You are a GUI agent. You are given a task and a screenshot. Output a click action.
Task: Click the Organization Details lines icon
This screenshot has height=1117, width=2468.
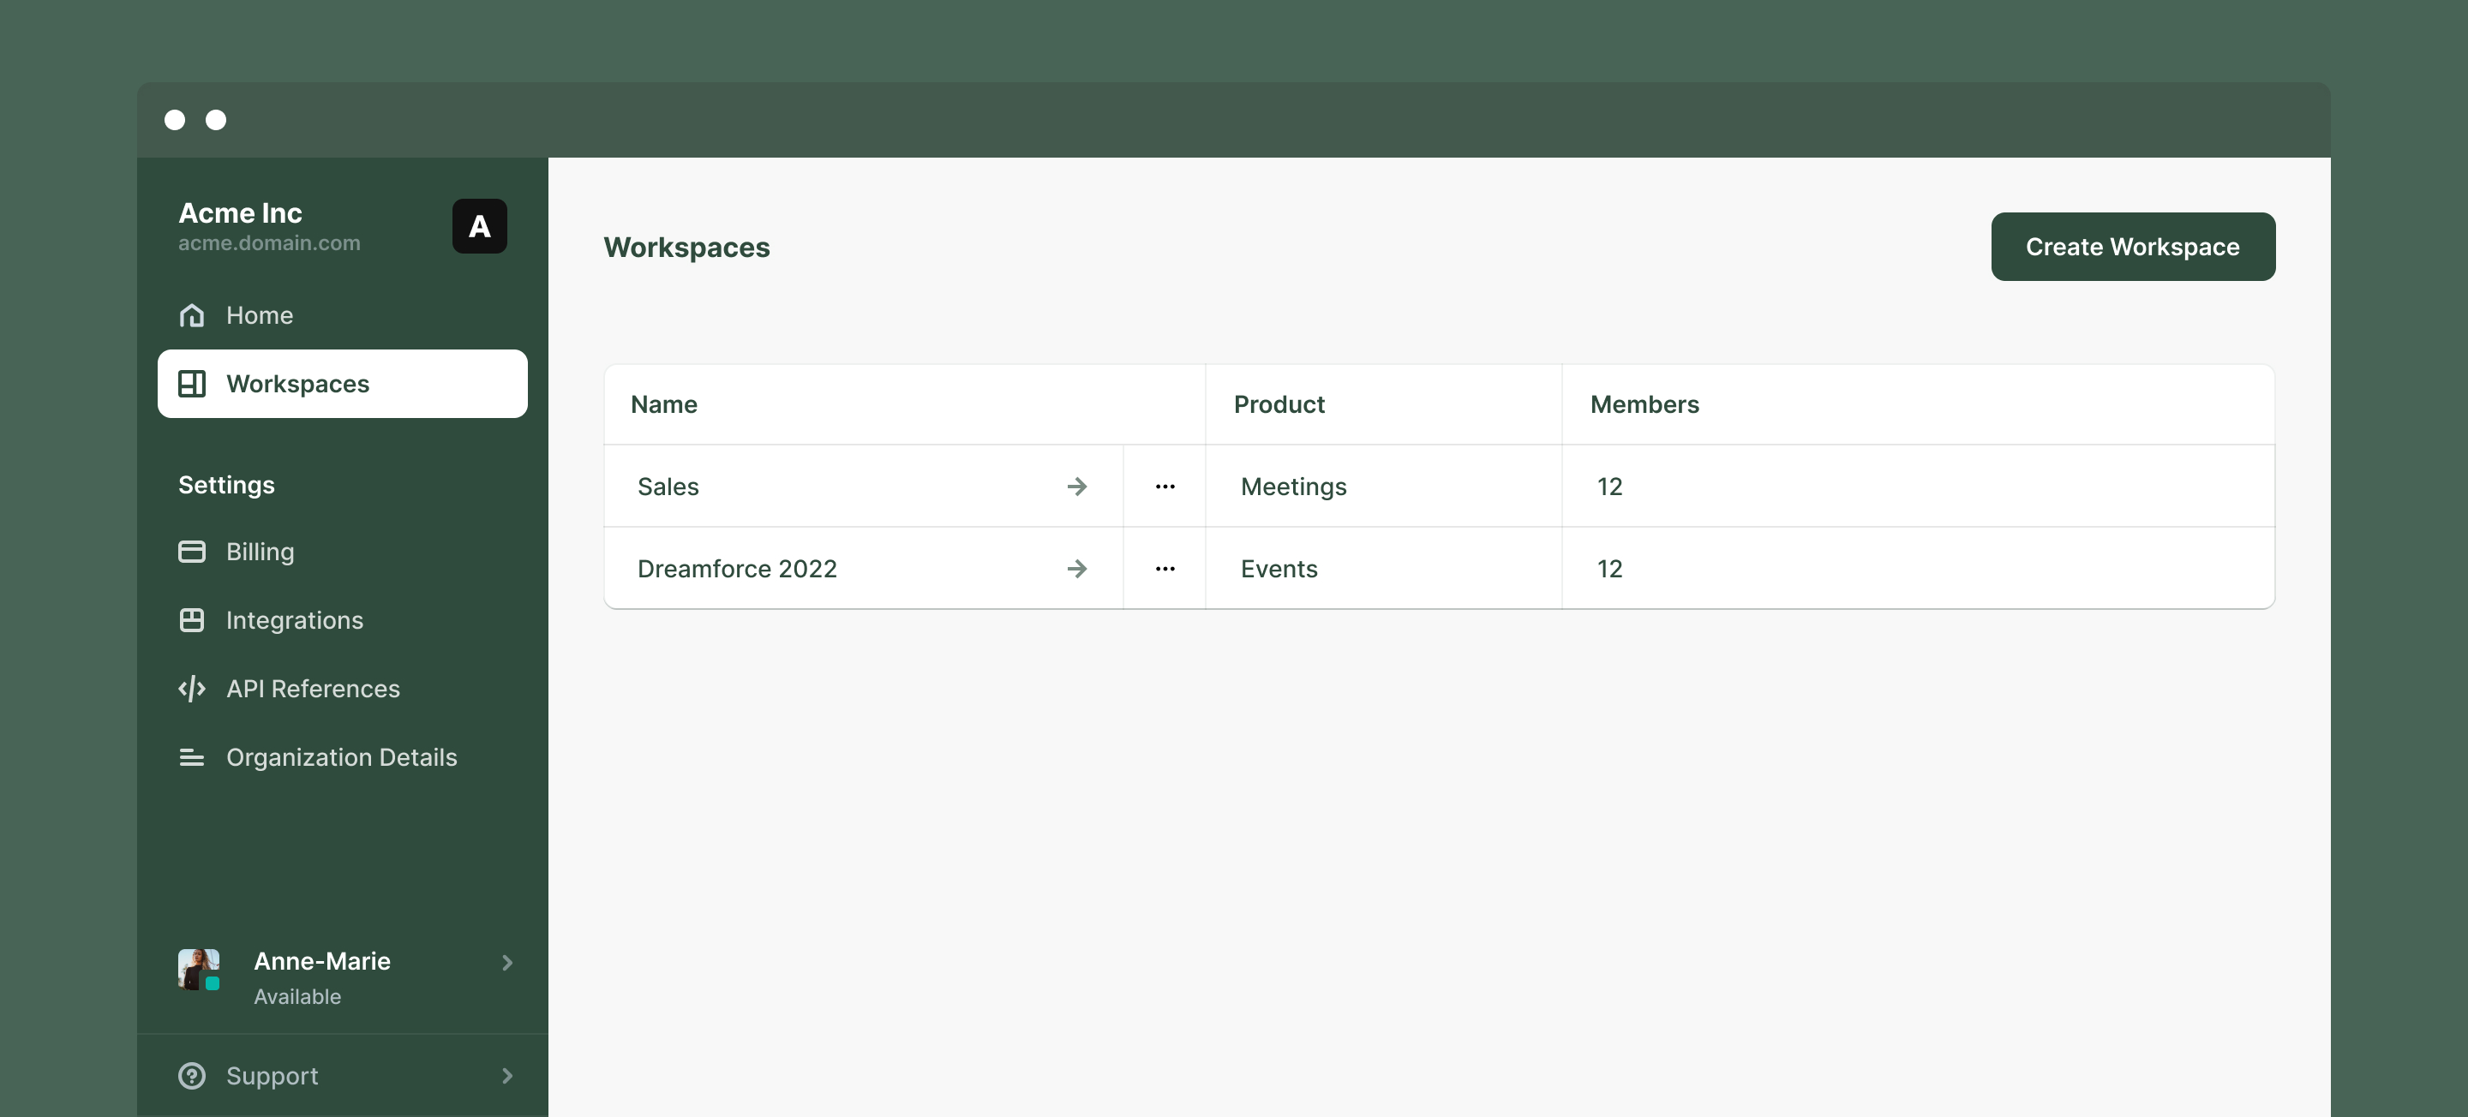[x=192, y=758]
